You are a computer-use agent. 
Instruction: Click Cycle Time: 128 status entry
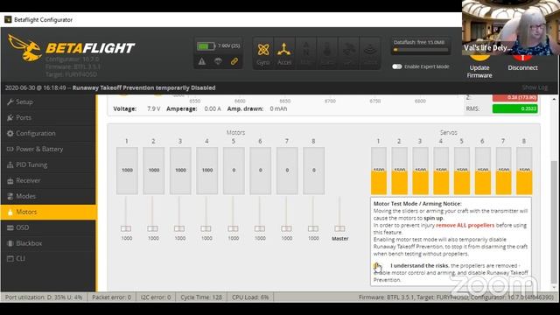click(201, 297)
